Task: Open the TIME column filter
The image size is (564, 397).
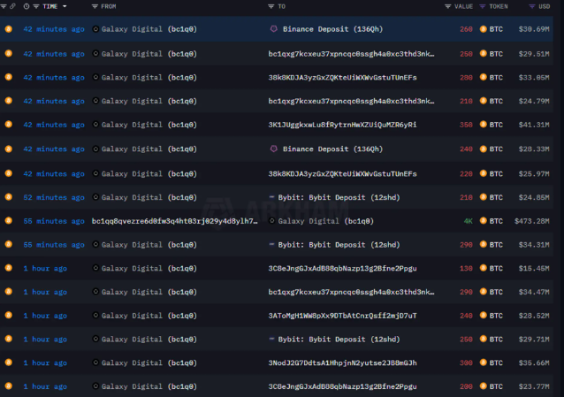Action: (x=36, y=6)
